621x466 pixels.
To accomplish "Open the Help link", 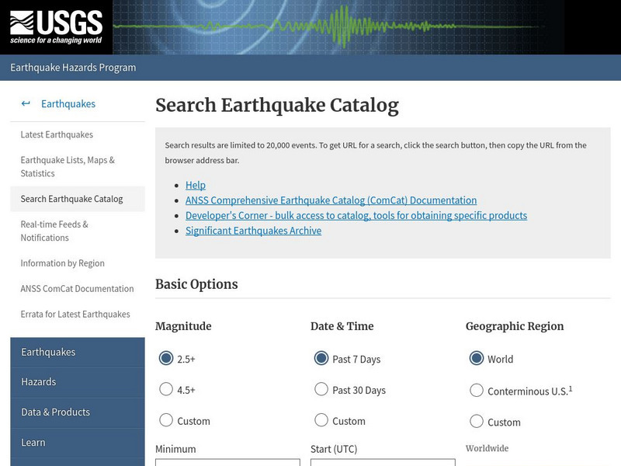I will [196, 185].
